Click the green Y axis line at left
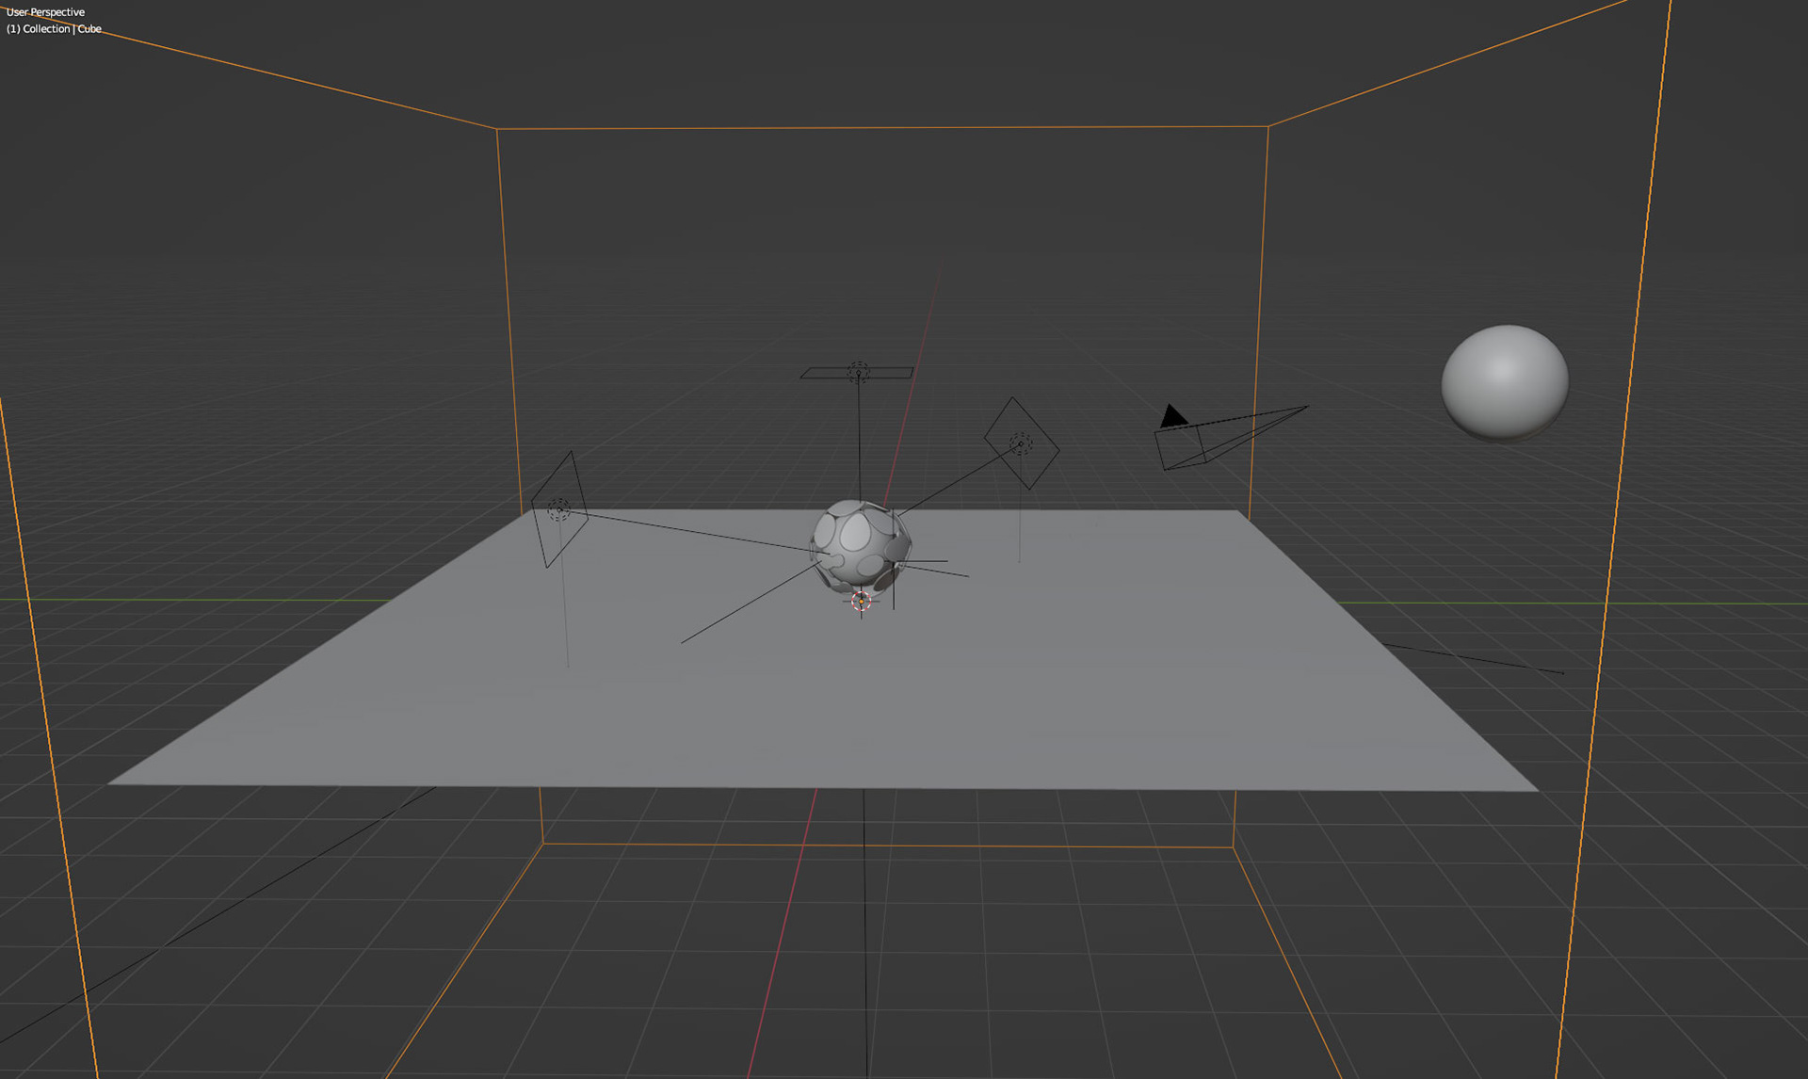This screenshot has width=1808, height=1079. 188,600
